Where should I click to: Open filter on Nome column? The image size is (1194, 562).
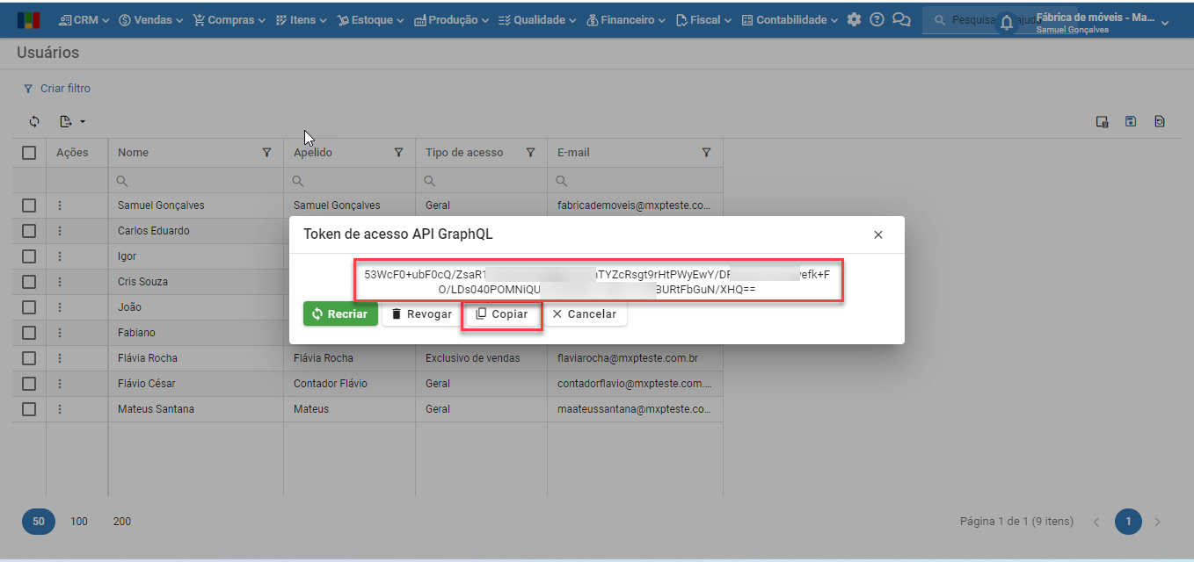[267, 153]
